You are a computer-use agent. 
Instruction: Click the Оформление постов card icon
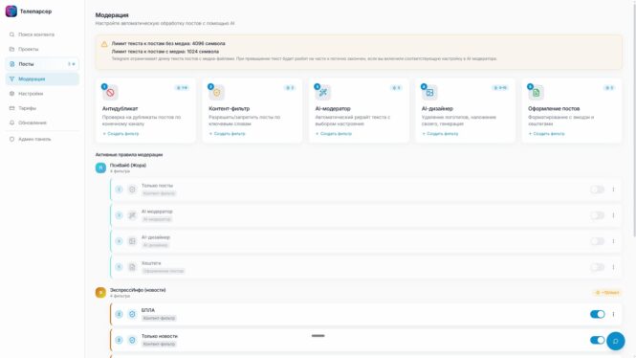point(536,93)
